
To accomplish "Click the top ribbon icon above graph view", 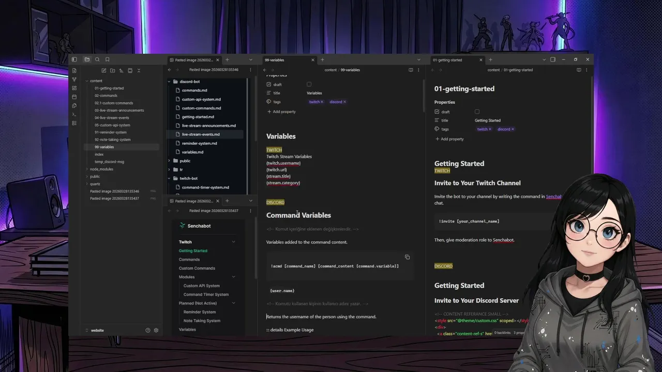I will coord(74,70).
